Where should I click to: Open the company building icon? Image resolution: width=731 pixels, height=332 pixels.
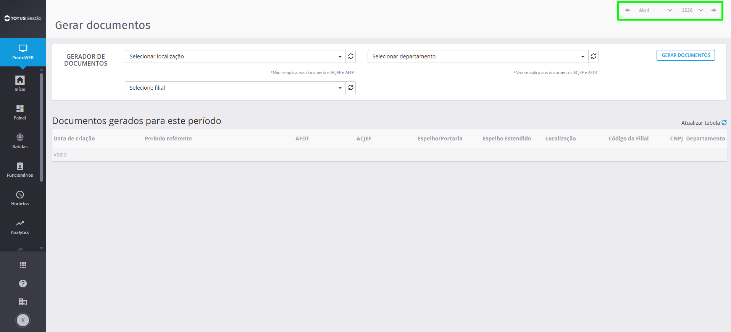pos(23,302)
